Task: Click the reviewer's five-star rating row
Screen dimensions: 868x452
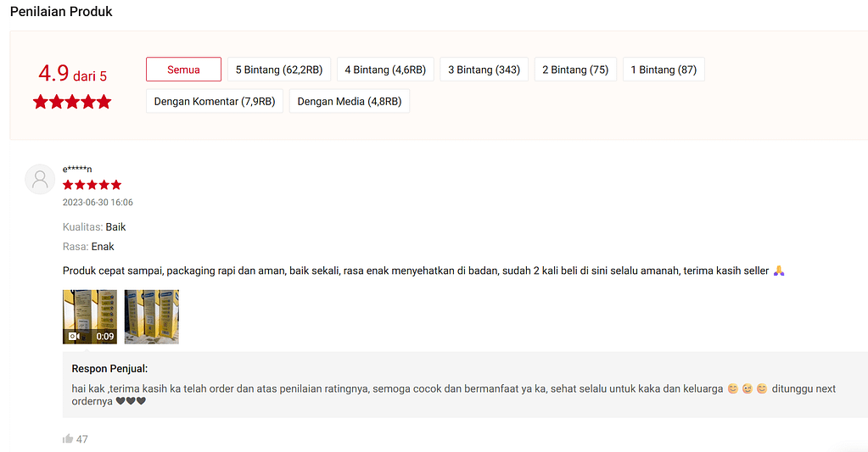Action: (92, 185)
